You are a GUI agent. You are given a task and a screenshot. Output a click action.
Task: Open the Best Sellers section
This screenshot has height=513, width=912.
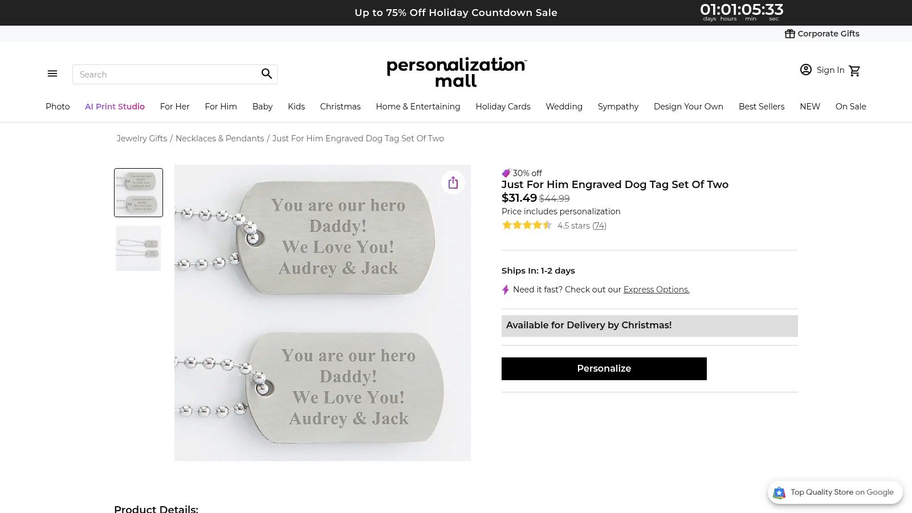762,107
